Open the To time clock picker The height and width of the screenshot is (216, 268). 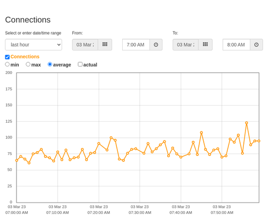(256, 44)
